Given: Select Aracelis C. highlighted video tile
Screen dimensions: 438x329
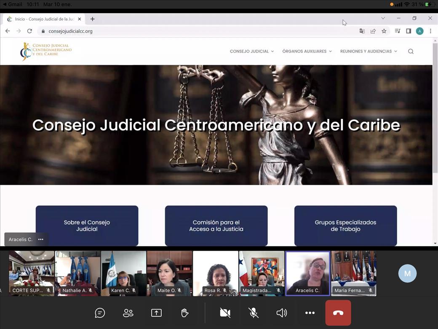Looking at the screenshot, I should (307, 273).
